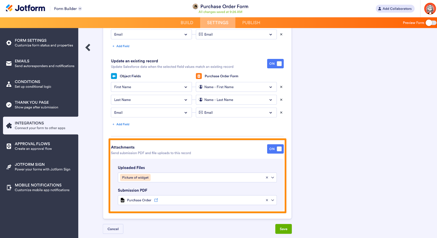Delete the Last Name mapping row
The image size is (437, 238).
(281, 100)
